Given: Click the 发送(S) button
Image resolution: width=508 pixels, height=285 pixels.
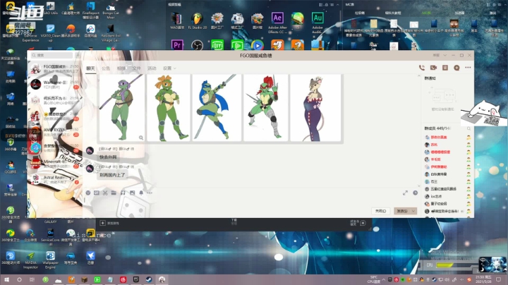Looking at the screenshot, I should click(402, 211).
